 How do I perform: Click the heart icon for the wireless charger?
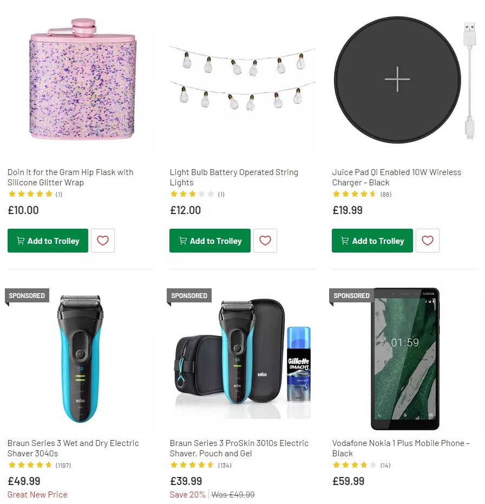[428, 240]
